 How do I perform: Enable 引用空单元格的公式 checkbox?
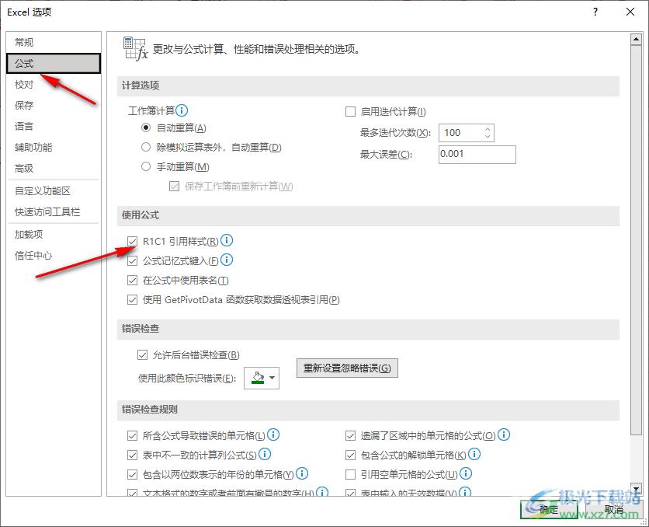coord(350,474)
